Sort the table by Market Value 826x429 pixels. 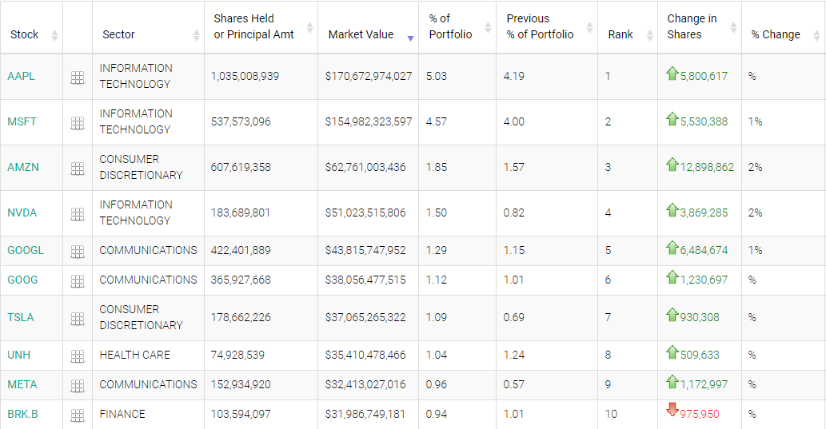click(x=361, y=34)
